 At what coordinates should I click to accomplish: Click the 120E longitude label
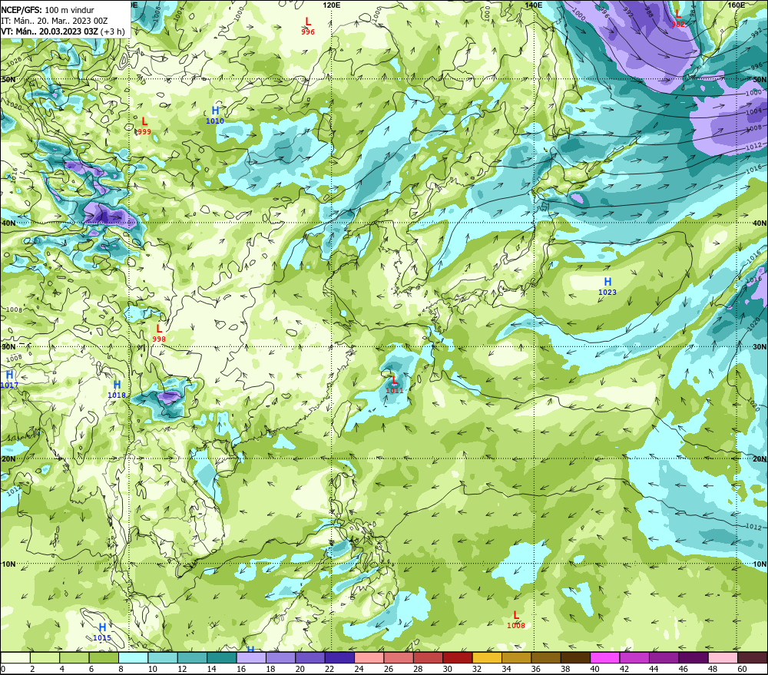point(332,5)
